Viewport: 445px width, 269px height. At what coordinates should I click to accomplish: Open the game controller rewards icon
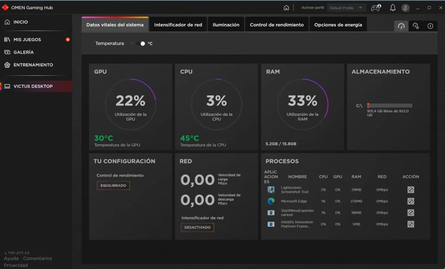pyautogui.click(x=376, y=8)
